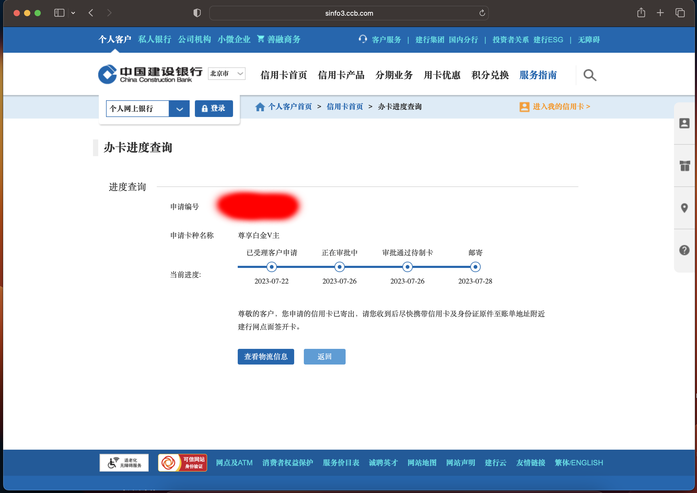Click Safari forward arrow
This screenshot has height=493, width=697.
(x=109, y=13)
